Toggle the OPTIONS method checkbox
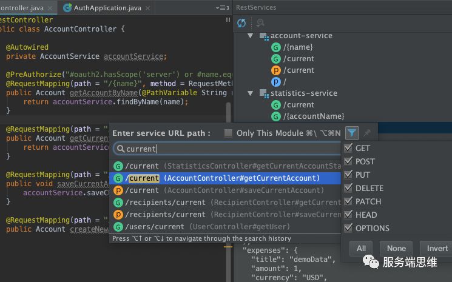Image resolution: width=452 pixels, height=282 pixels. [x=348, y=228]
